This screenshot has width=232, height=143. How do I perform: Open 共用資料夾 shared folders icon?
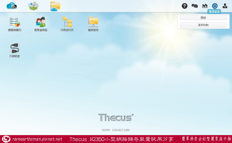[x=67, y=24]
